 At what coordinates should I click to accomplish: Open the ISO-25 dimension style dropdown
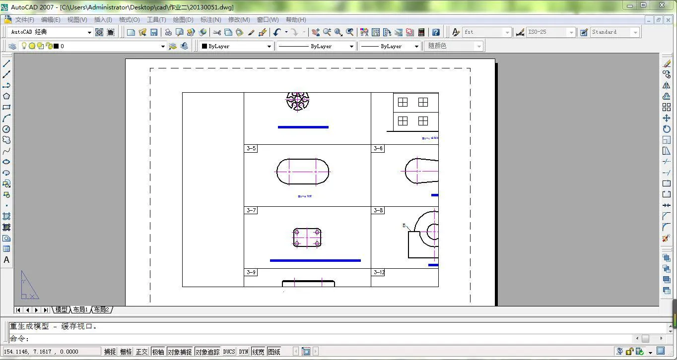tap(571, 32)
